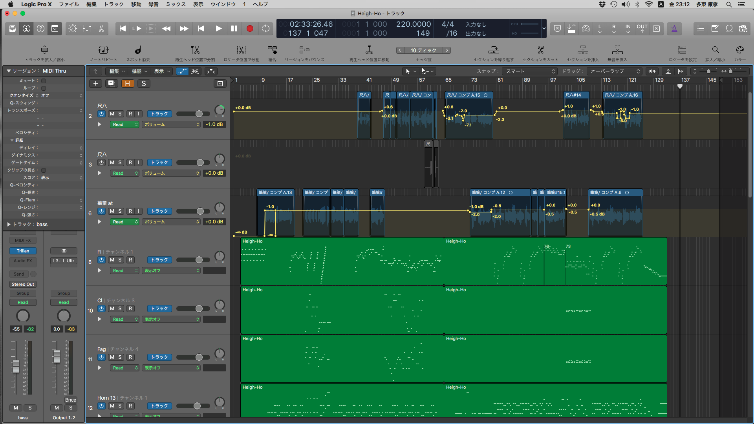Viewport: 754px width, 424px height.
Task: Click the Trilian instrument slot
Action: pyautogui.click(x=23, y=251)
